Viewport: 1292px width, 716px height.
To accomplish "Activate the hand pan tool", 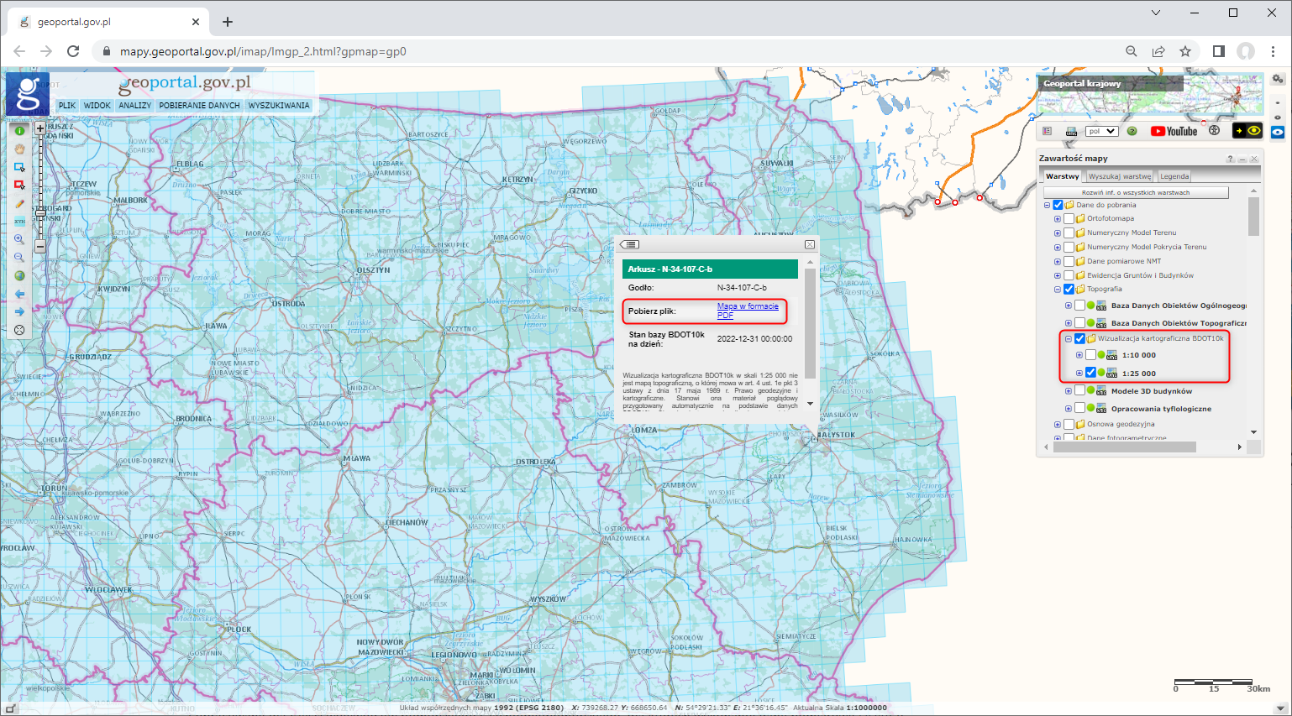I will click(19, 149).
